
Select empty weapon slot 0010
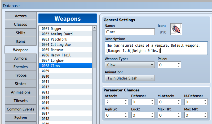(x=65, y=76)
